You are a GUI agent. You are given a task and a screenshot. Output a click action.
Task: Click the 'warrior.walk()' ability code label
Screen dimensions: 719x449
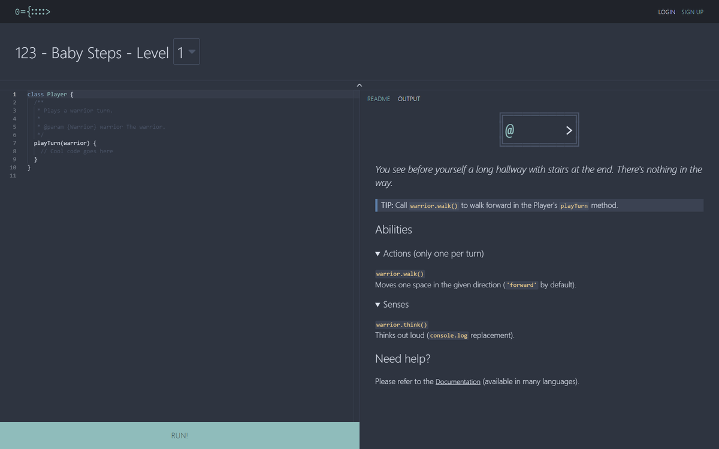click(400, 274)
